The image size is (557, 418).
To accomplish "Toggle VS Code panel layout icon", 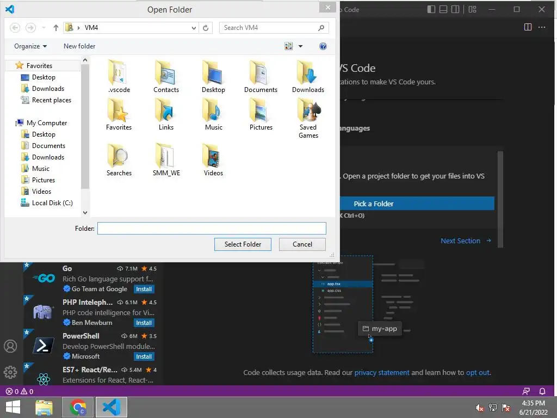I will coord(443,9).
